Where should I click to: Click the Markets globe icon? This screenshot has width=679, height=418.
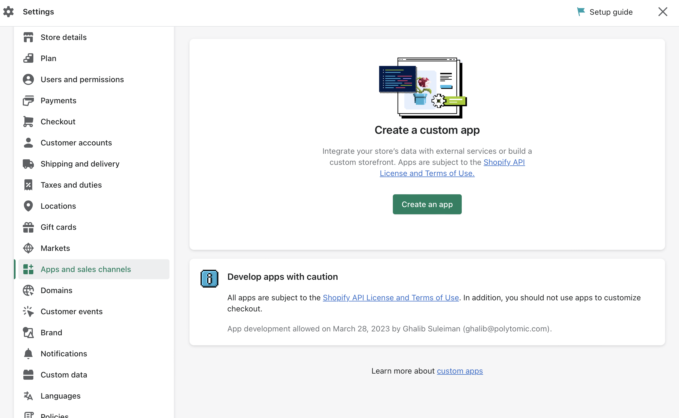pyautogui.click(x=28, y=248)
